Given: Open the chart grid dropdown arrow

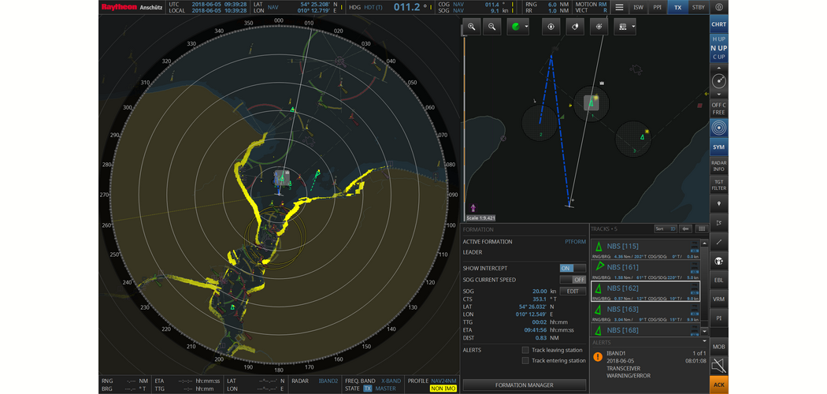Looking at the screenshot, I should (633, 27).
